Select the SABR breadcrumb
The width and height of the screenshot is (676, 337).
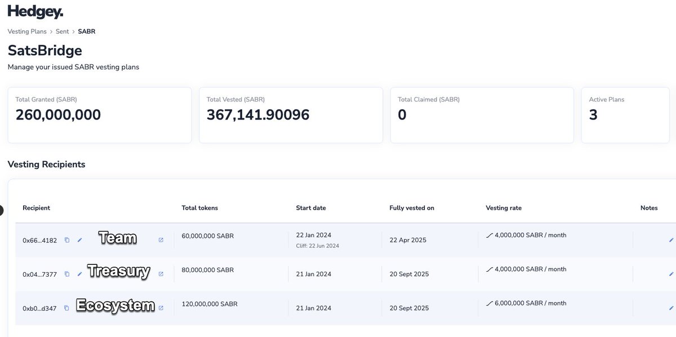(x=87, y=32)
